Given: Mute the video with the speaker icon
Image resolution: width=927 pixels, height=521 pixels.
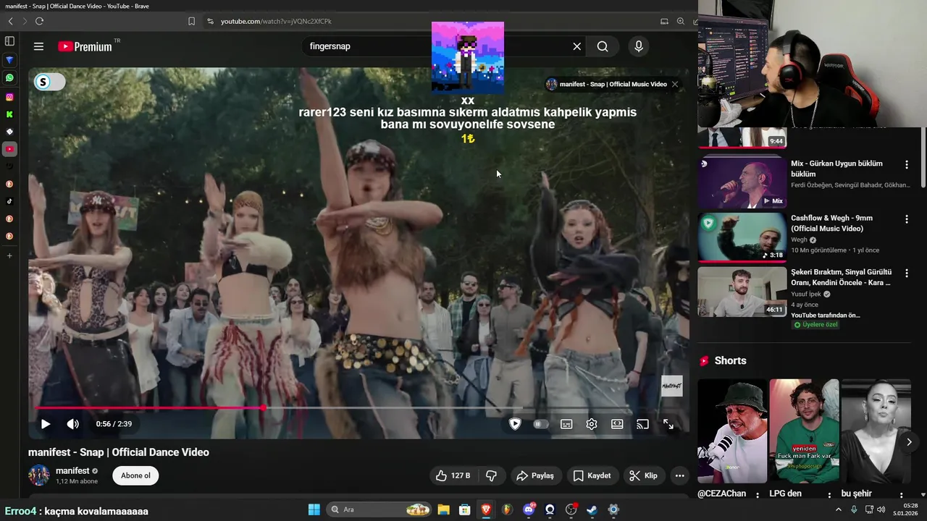Looking at the screenshot, I should [x=73, y=424].
